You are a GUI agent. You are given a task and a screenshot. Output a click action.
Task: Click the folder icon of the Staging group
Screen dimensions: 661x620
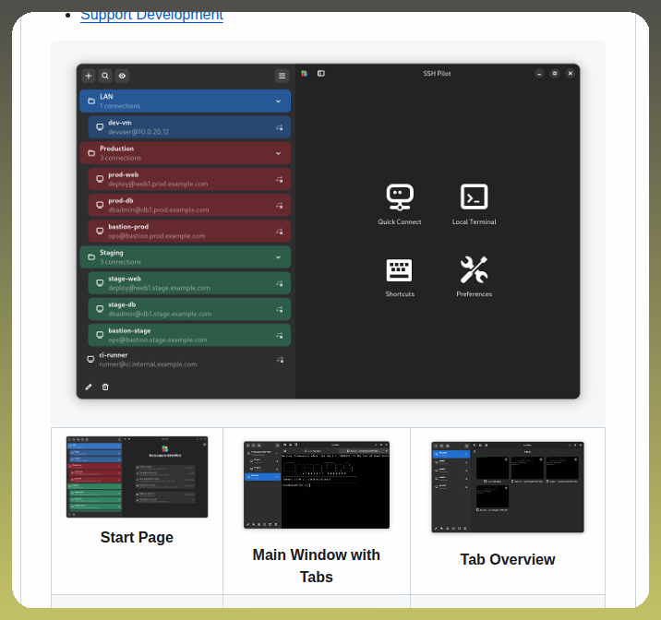[91, 256]
